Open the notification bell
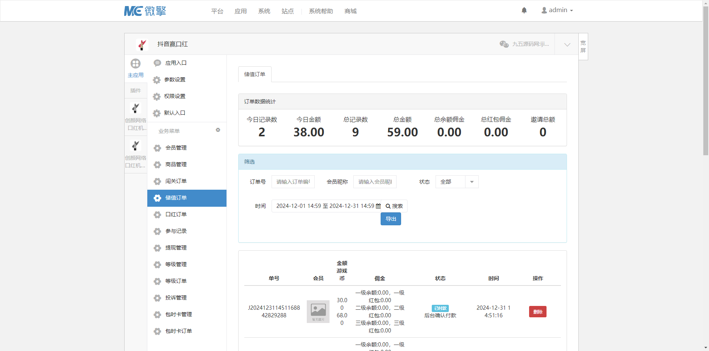709x351 pixels. click(x=524, y=10)
